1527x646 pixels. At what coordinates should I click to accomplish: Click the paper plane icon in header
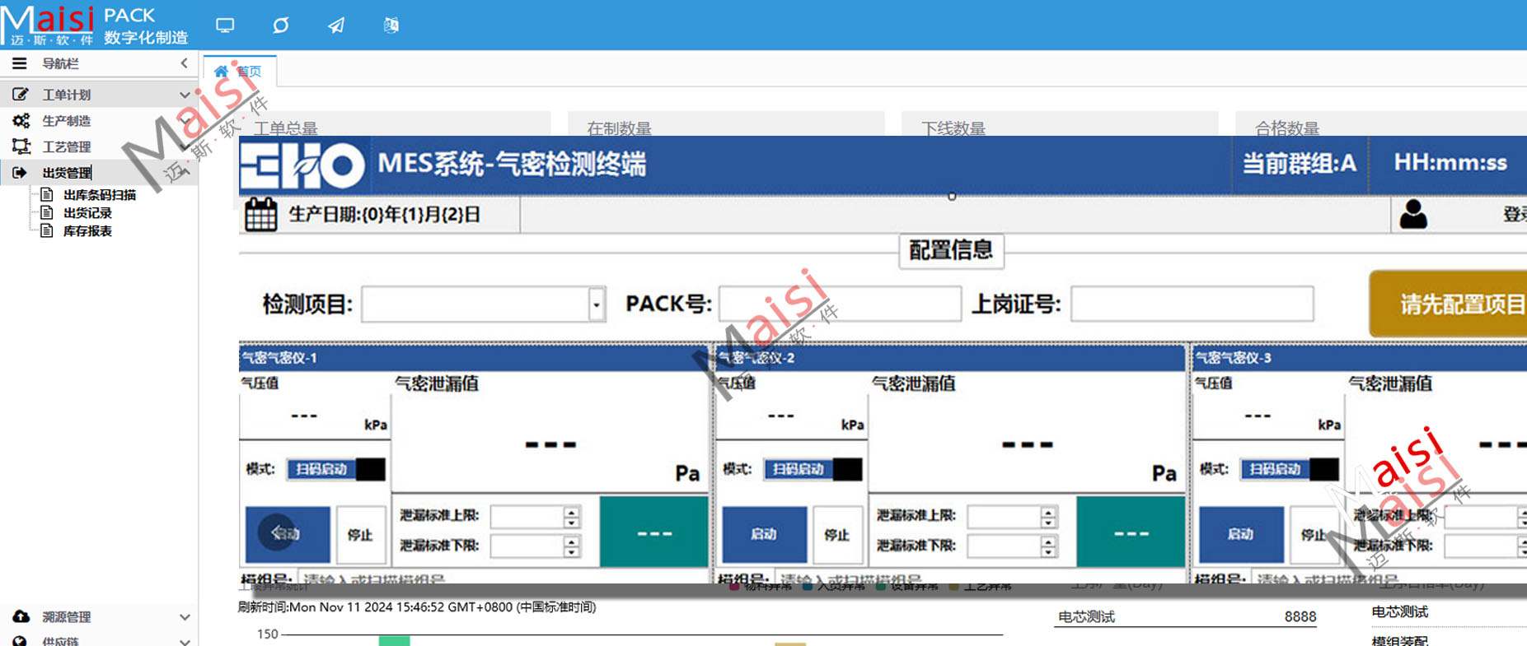[x=336, y=26]
